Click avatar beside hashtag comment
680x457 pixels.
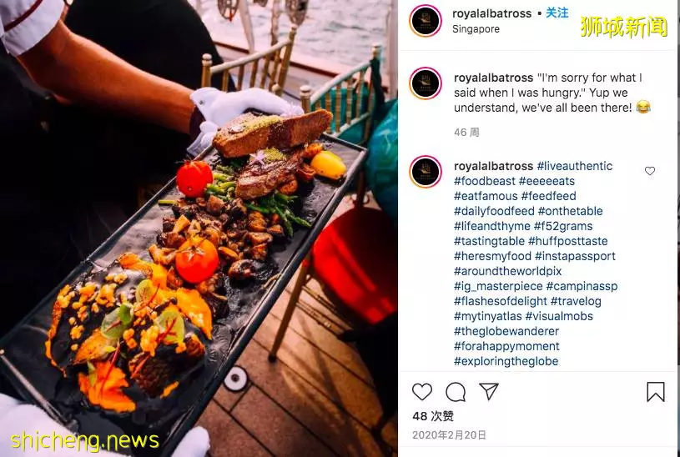click(426, 172)
